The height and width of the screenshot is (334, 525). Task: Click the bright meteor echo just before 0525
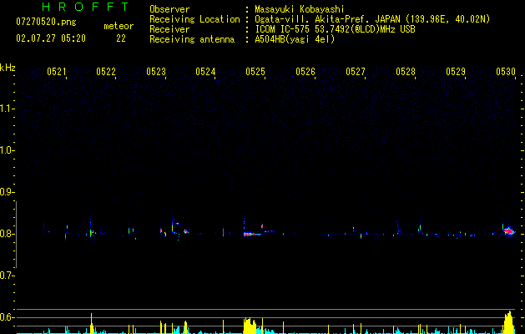(251, 234)
